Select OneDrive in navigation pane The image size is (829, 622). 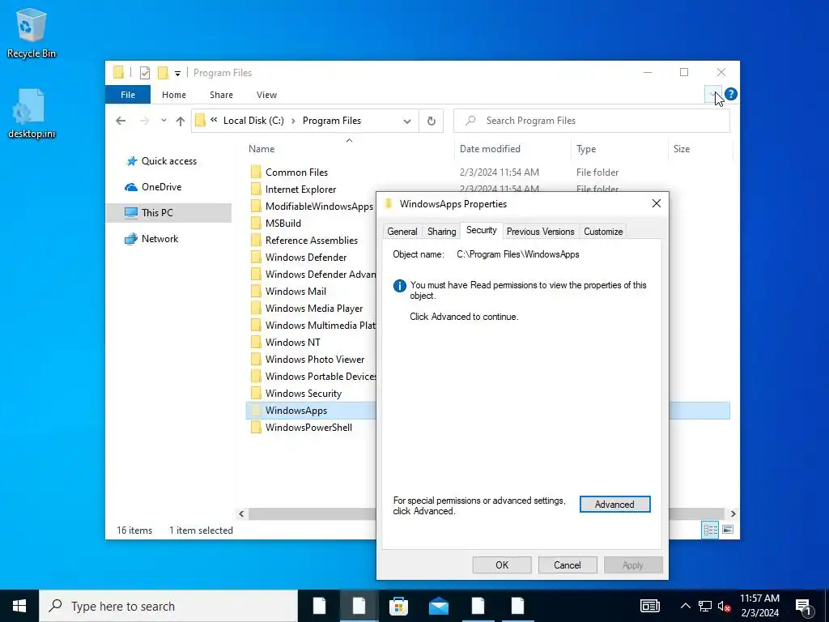(161, 187)
